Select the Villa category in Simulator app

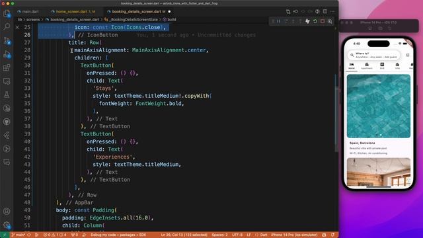(397, 66)
